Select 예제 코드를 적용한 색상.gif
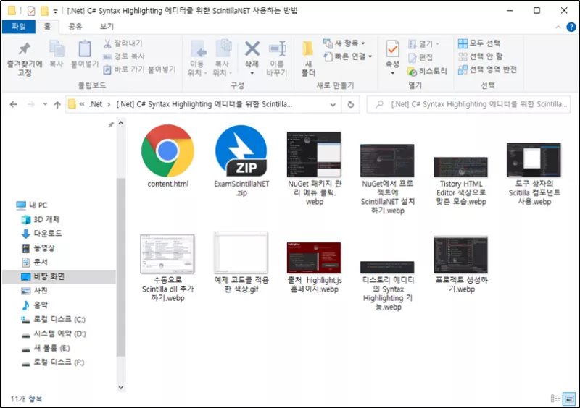The image size is (580, 408). [x=241, y=263]
